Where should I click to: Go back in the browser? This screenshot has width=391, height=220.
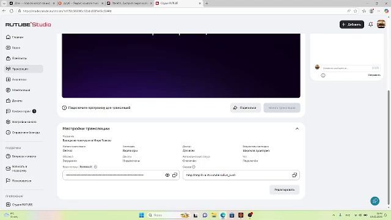click(x=4, y=11)
